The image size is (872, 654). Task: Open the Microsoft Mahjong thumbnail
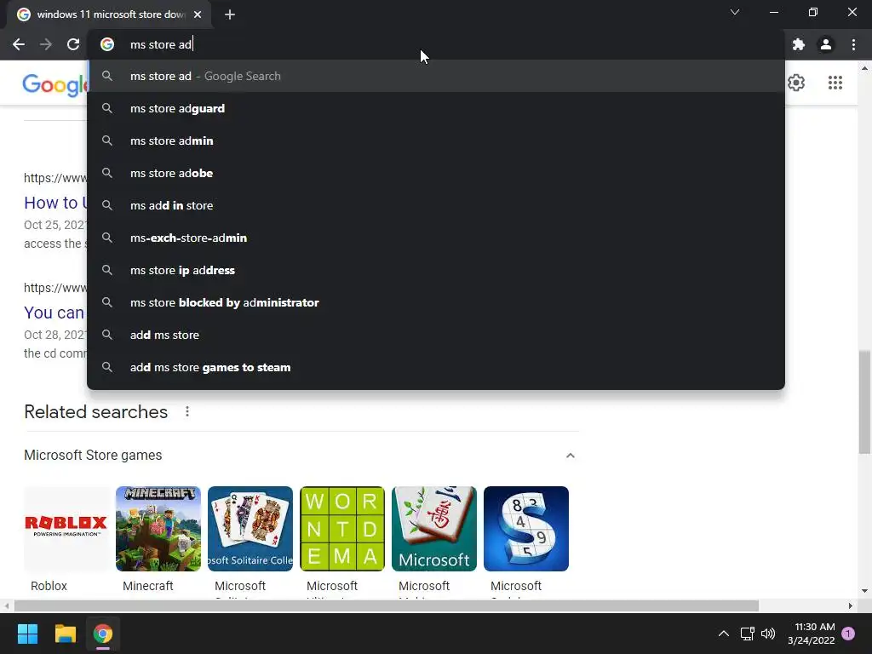434,529
